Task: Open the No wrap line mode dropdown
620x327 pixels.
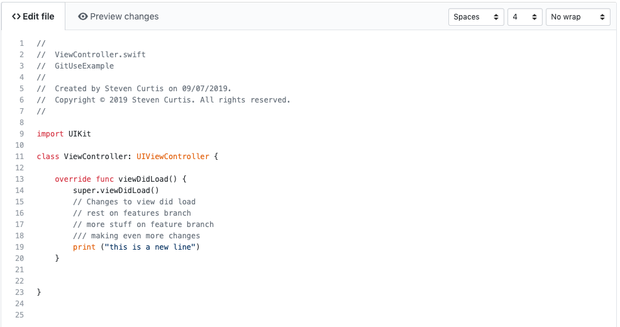Action: point(577,17)
